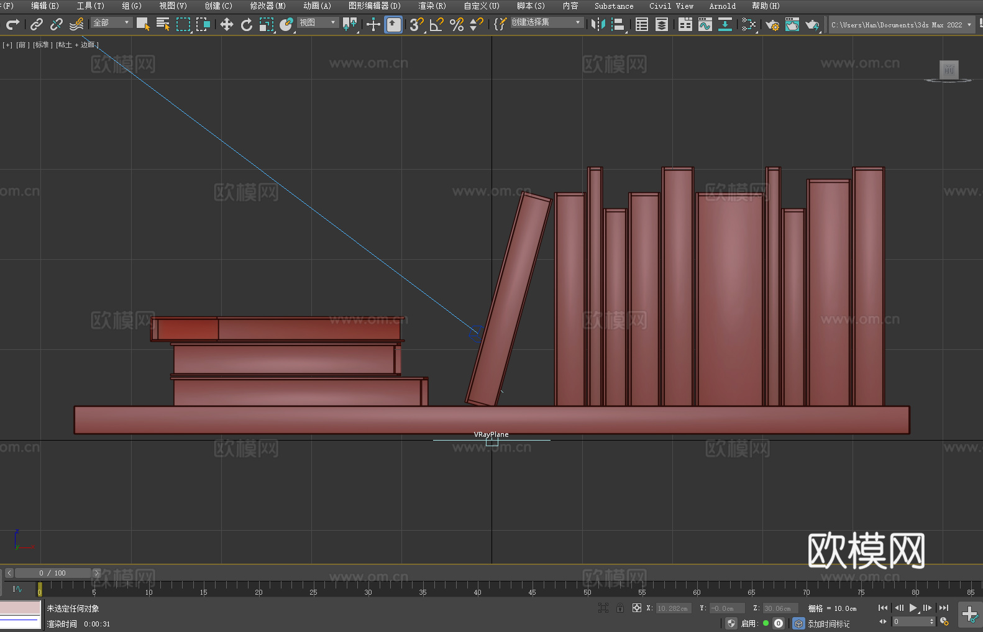This screenshot has width=983, height=632.
Task: Click Select and Manipulate crosshair icon
Action: (x=373, y=24)
